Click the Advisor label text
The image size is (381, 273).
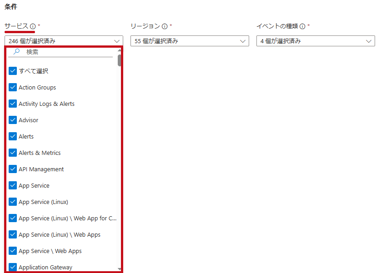coord(29,120)
